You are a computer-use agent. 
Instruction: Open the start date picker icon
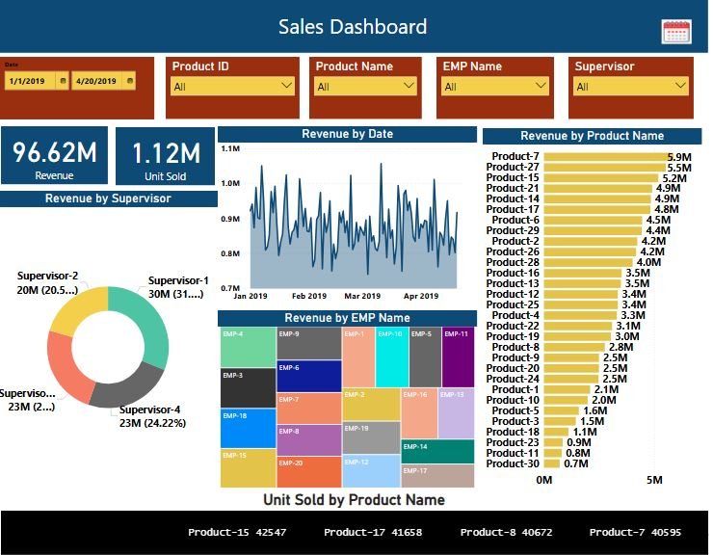63,82
